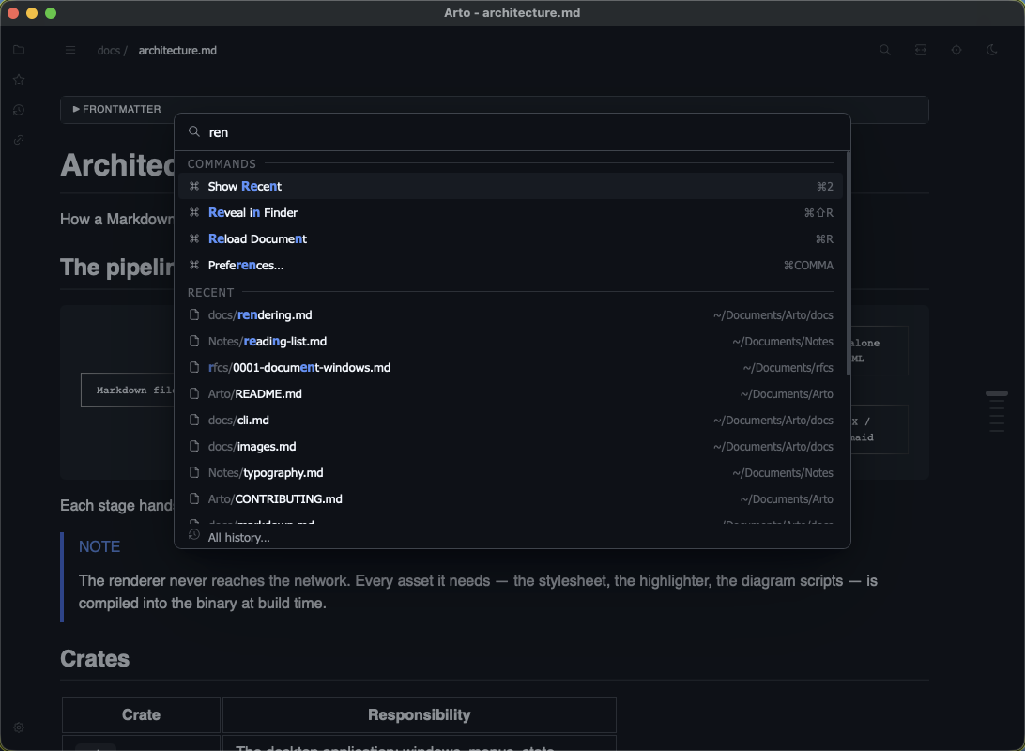Open recent file Notes/reading-list.md
The height and width of the screenshot is (751, 1025).
pos(510,341)
